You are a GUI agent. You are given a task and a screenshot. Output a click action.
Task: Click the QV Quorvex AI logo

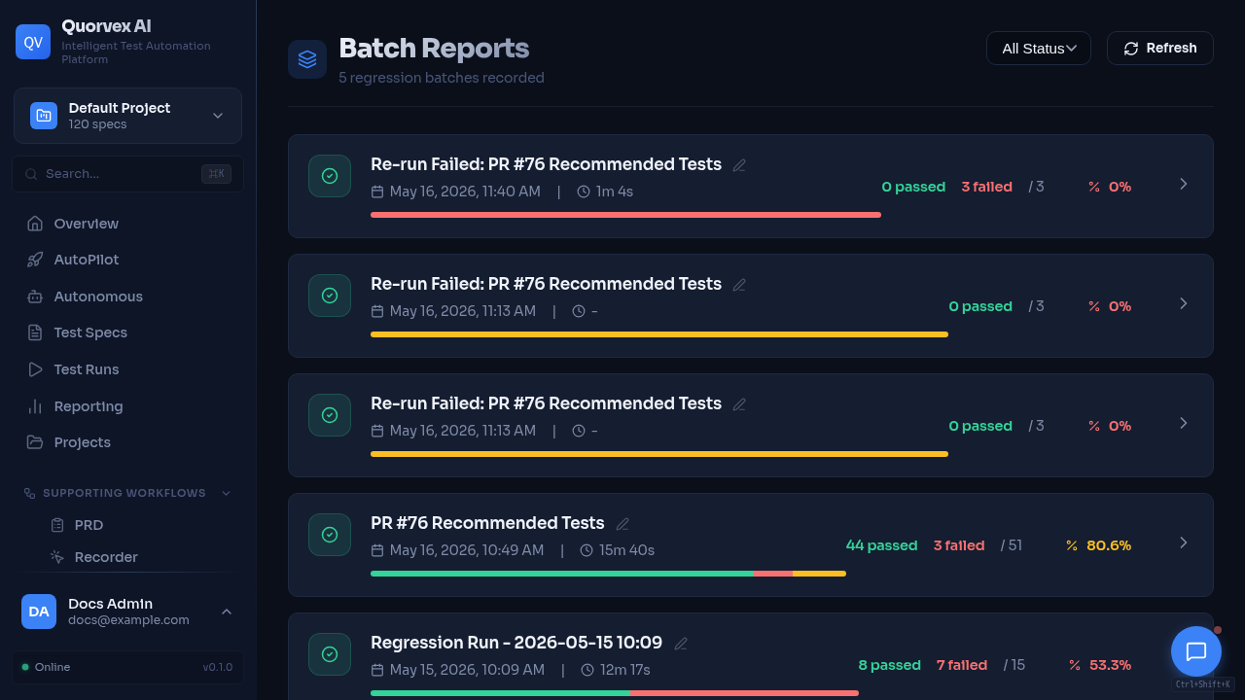tap(33, 42)
